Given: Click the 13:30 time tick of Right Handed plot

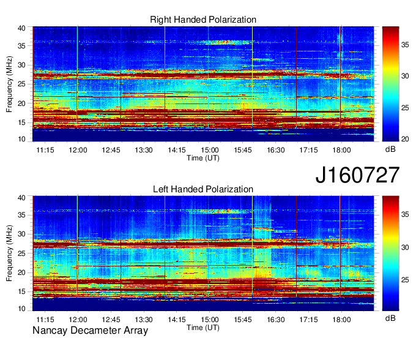Looking at the screenshot, I should coord(144,150).
